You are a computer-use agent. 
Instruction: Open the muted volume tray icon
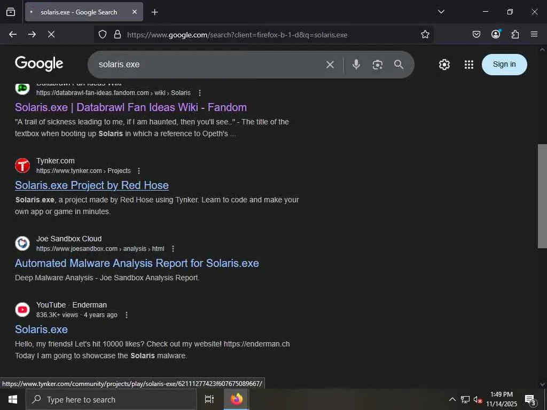(478, 399)
